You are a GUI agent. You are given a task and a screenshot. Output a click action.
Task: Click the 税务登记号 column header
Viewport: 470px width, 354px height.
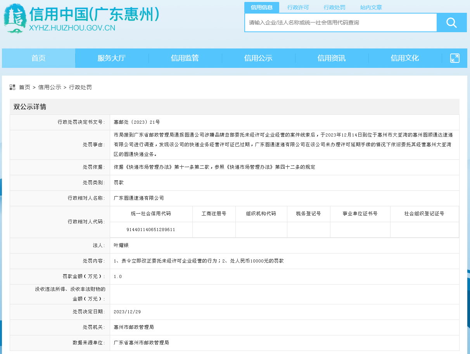coord(308,214)
